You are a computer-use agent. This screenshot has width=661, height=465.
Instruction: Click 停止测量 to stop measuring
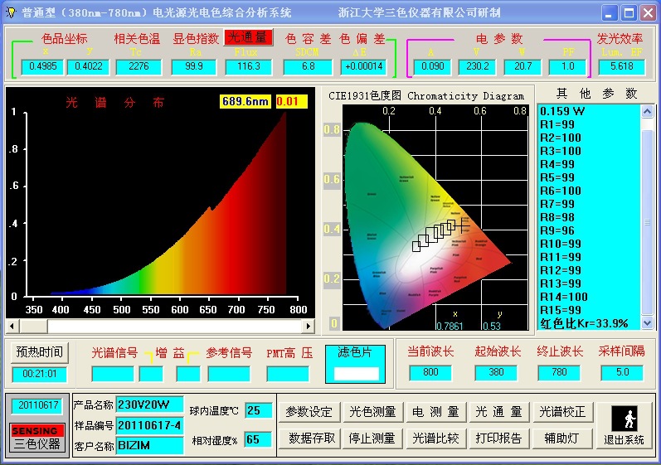point(372,438)
